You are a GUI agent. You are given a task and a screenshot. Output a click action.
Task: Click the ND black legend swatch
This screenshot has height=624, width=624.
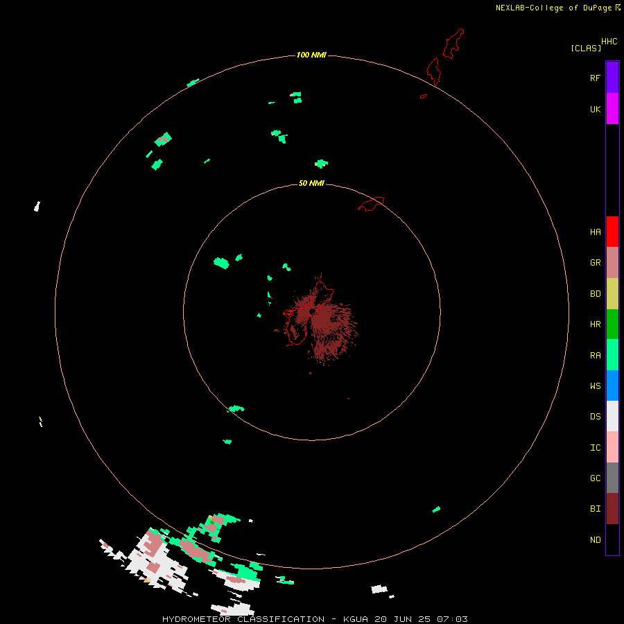tap(612, 539)
